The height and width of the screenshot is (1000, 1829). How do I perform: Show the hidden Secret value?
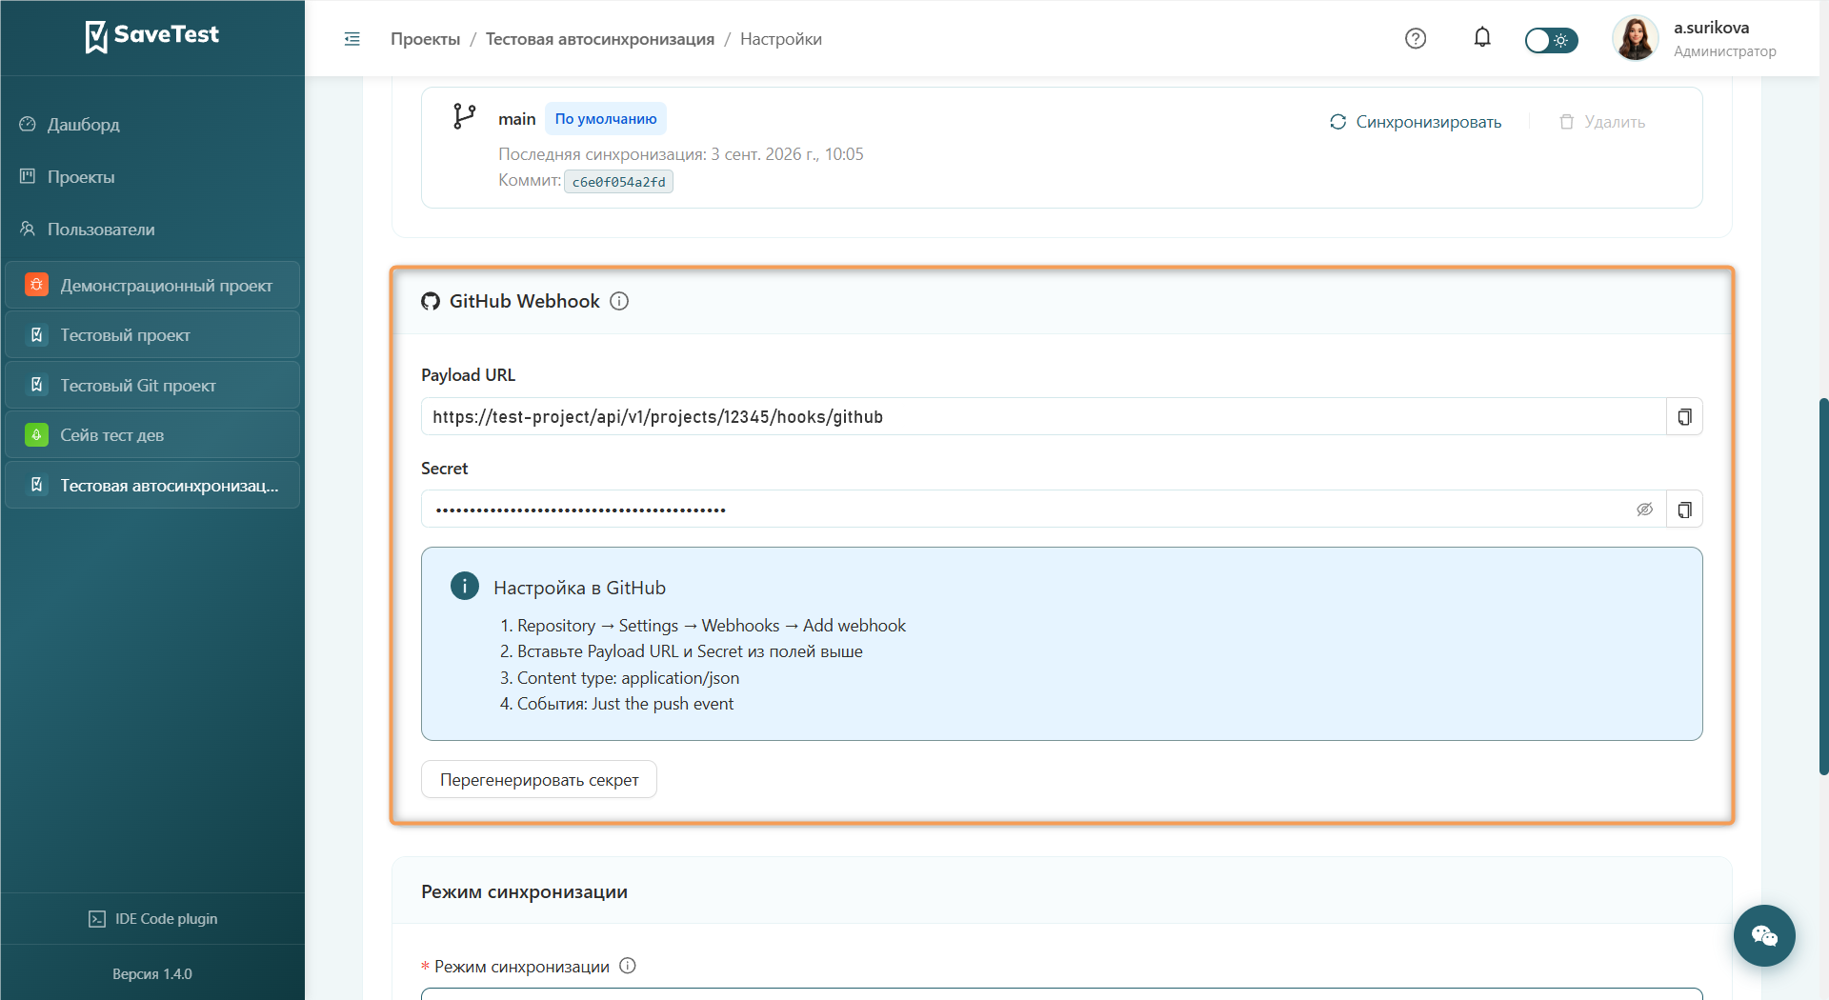(x=1644, y=510)
